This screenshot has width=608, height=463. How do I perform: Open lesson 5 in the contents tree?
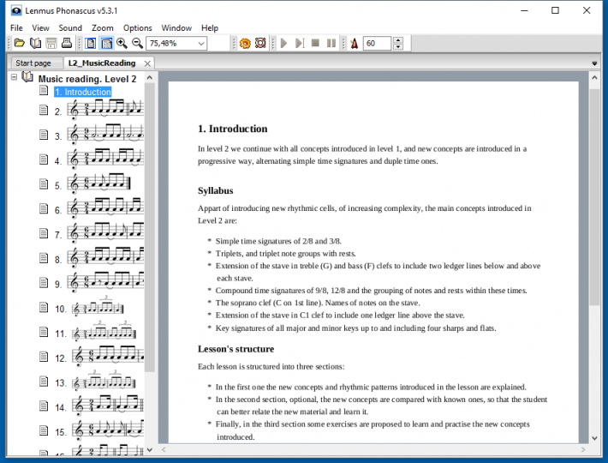tap(92, 184)
